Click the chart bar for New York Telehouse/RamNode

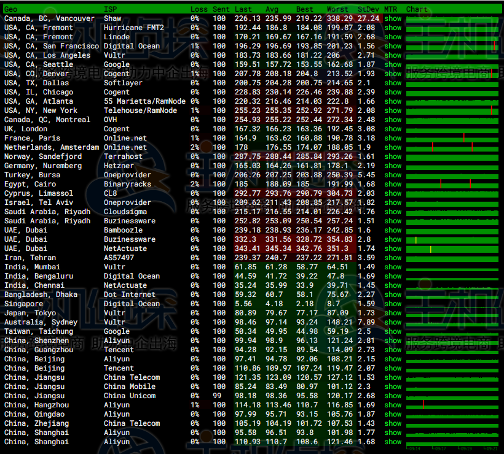click(454, 110)
